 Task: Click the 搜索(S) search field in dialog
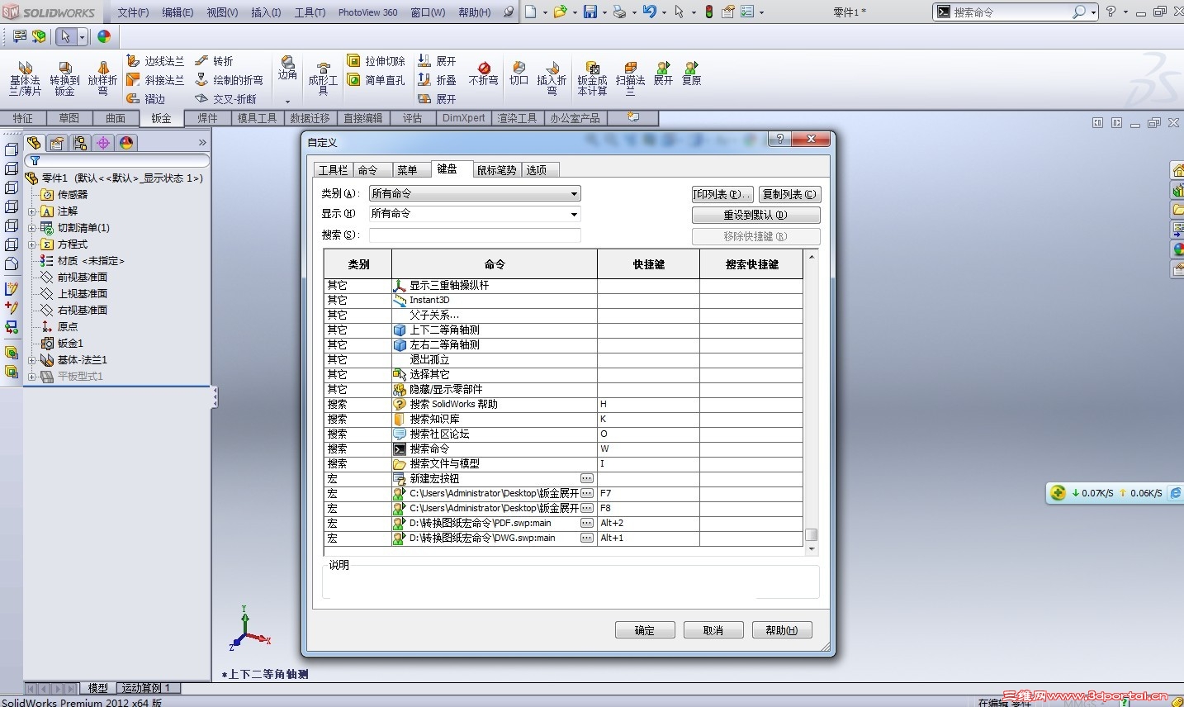click(475, 235)
